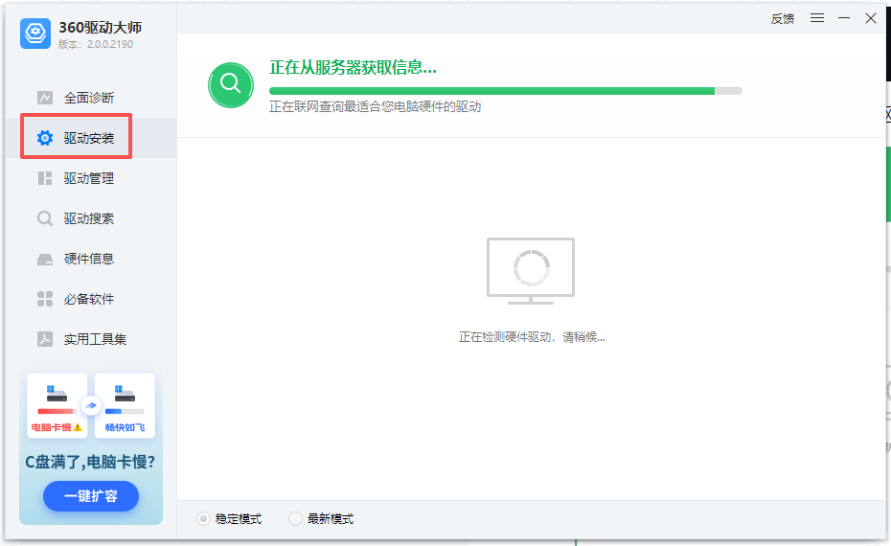Screen dimensions: 891x546
Task: Click the 硬件信息 drive icon
Action: (x=45, y=259)
